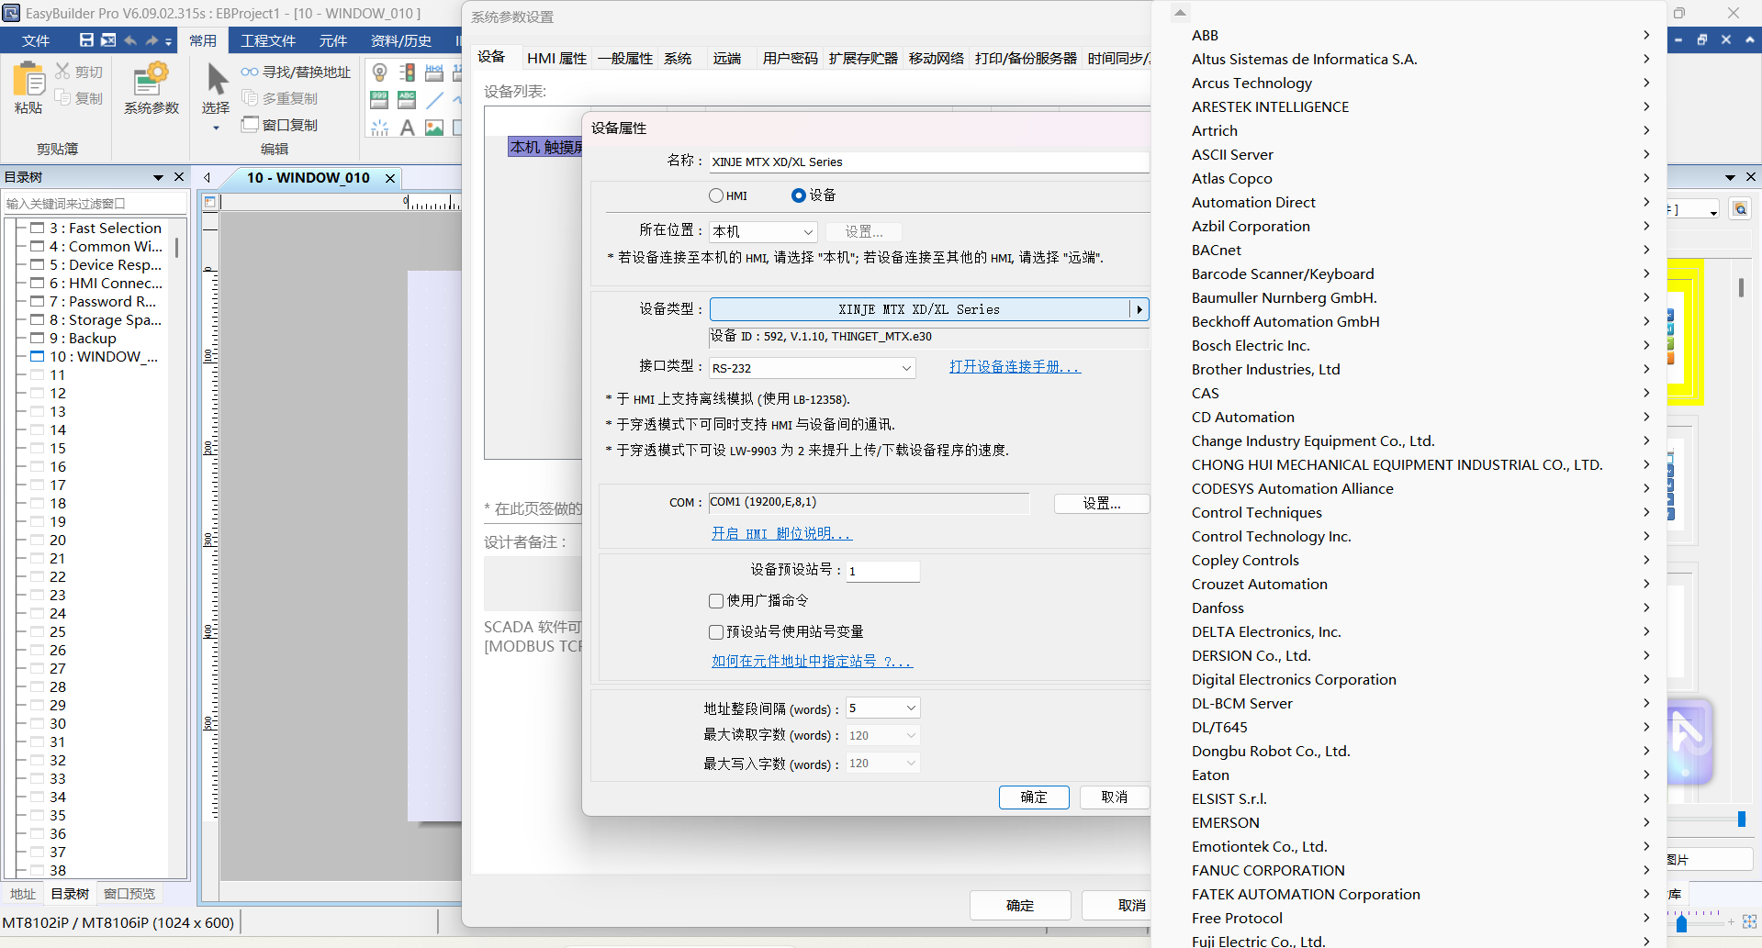Click the 打开设备连接手册 link
1762x948 pixels.
coord(1014,366)
